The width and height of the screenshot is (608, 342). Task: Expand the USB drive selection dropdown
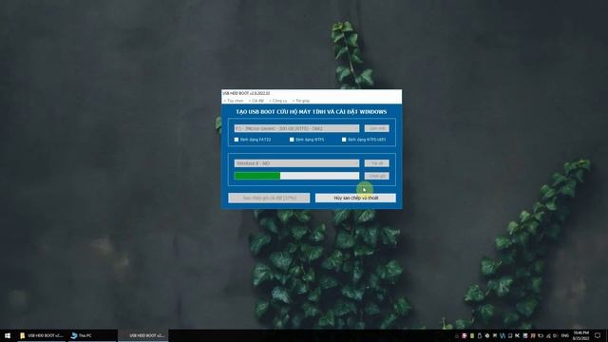(x=296, y=128)
